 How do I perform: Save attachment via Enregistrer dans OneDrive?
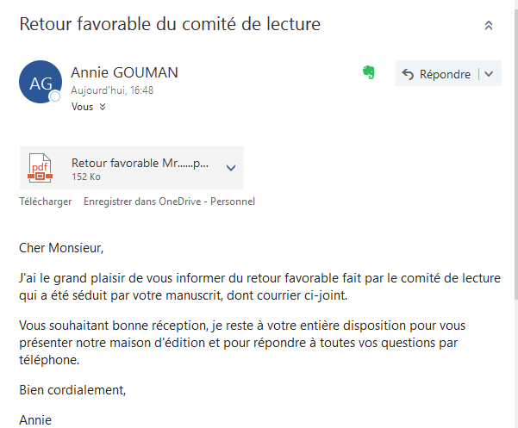169,202
